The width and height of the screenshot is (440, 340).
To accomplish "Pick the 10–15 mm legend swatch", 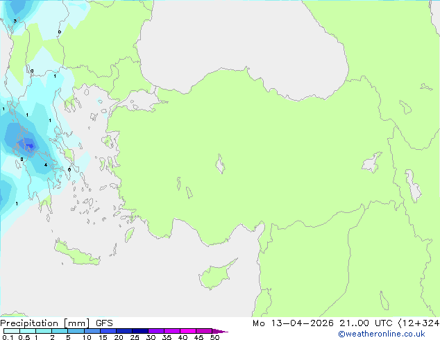I will (92, 331).
